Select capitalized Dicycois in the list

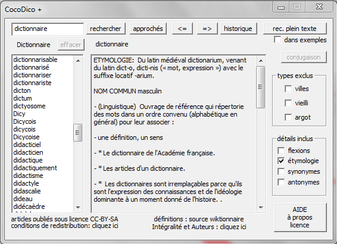(24, 121)
